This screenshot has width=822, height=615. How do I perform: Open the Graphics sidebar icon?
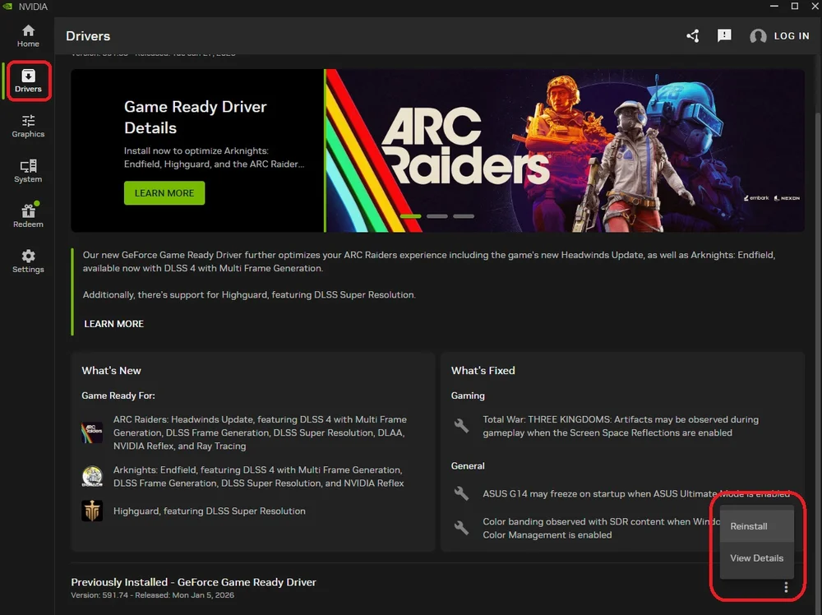(x=27, y=125)
